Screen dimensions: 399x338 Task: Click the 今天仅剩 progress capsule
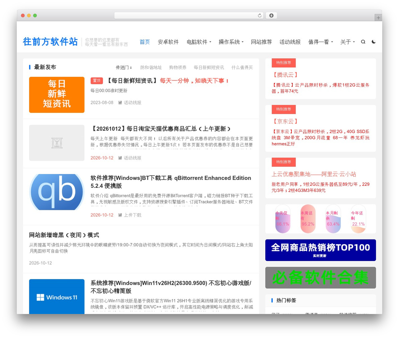click(x=283, y=219)
